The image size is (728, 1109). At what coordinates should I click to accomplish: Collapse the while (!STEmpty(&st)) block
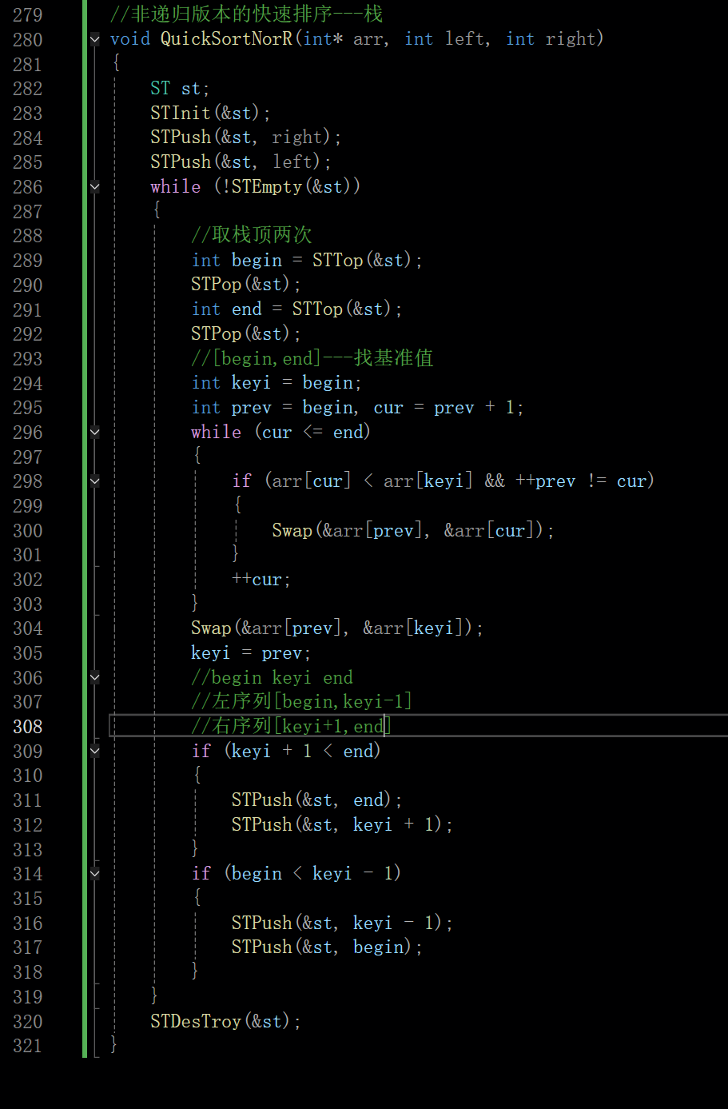pos(95,187)
